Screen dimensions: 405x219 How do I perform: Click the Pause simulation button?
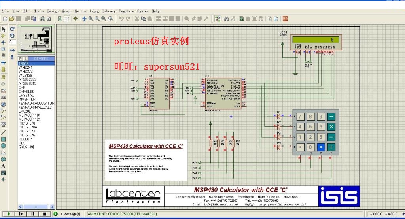32,214
